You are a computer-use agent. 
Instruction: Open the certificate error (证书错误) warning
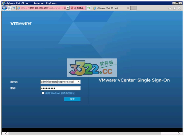pos(78,8)
